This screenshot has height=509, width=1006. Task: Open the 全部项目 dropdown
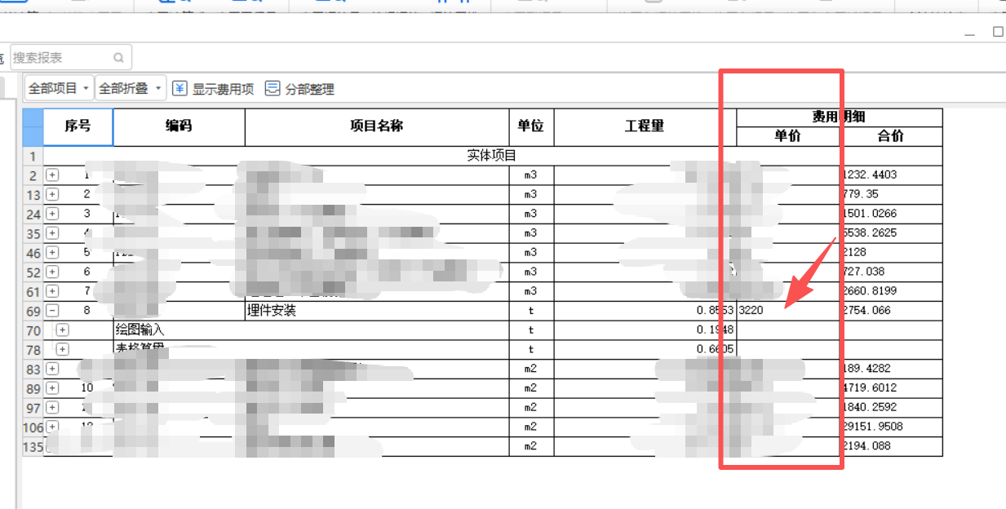tap(59, 87)
